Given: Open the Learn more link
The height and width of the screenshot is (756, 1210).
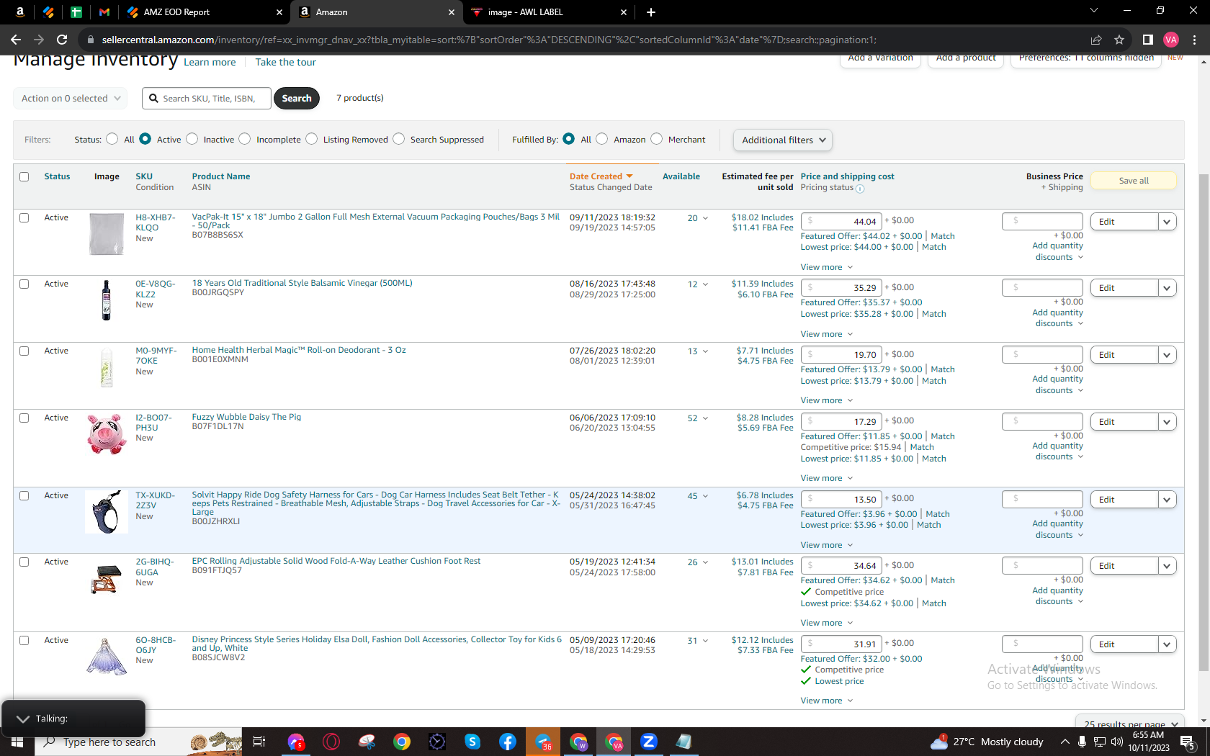Looking at the screenshot, I should tap(210, 62).
